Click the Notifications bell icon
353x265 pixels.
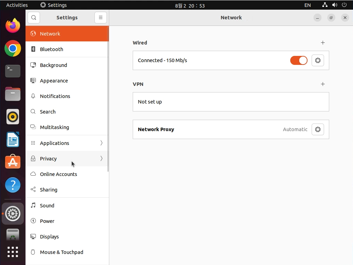pos(33,96)
